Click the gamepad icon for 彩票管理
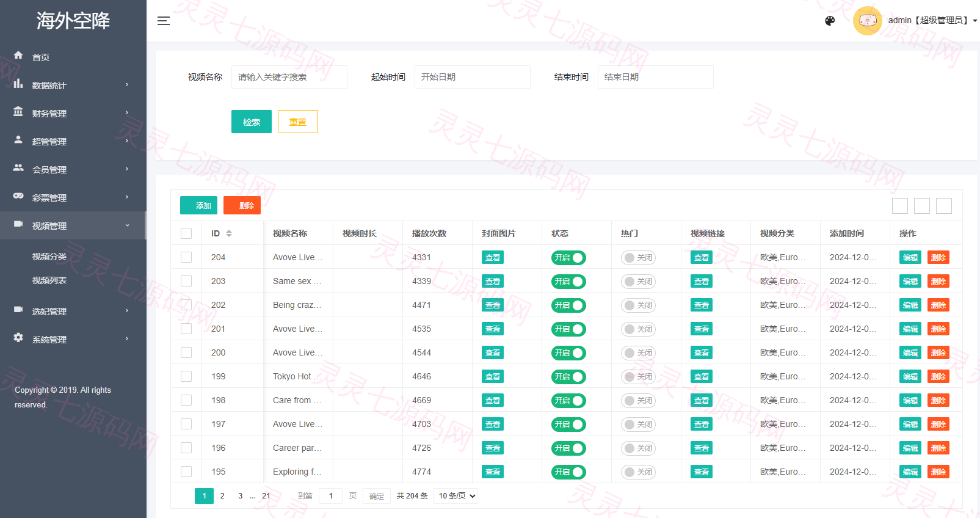Screen dimensions: 980x518 (x=18, y=196)
